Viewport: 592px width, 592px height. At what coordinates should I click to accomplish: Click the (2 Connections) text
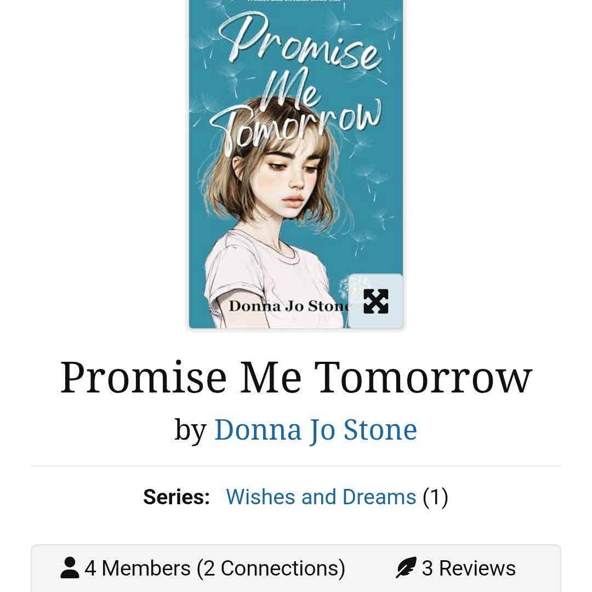pyautogui.click(x=271, y=568)
